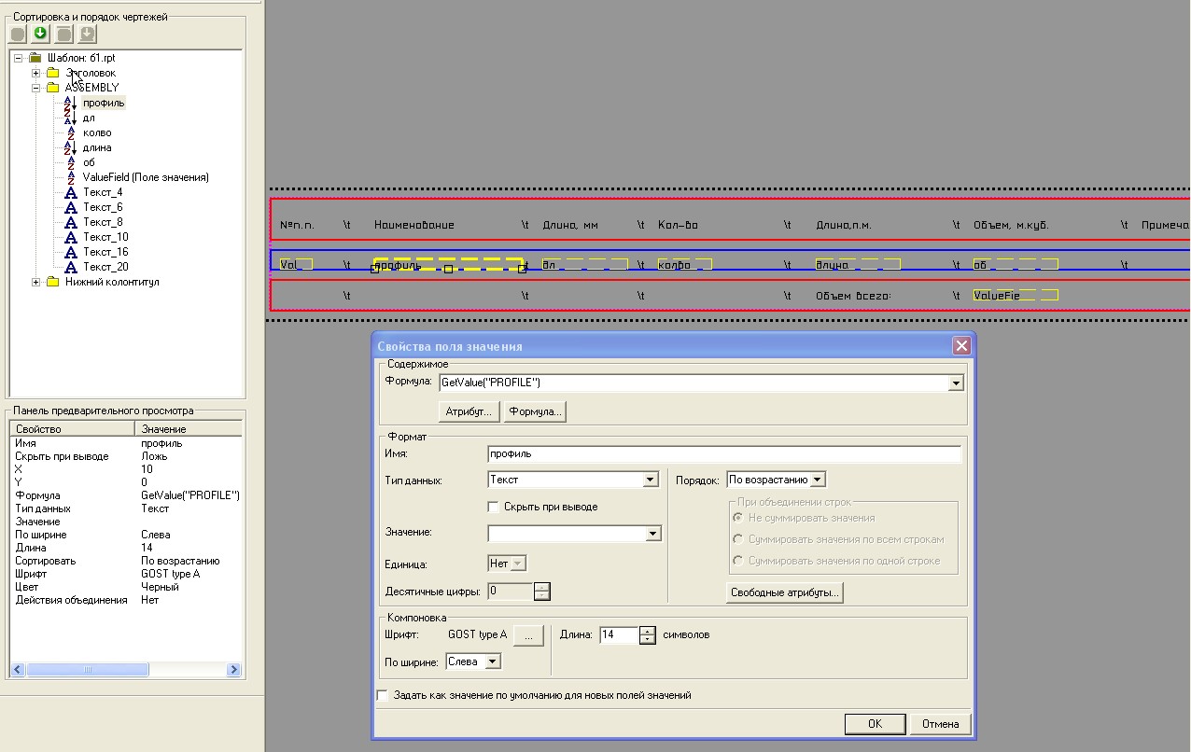Click the 'Шаблон: 61.rpt' template icon
The width and height of the screenshot is (1191, 752).
coord(35,58)
